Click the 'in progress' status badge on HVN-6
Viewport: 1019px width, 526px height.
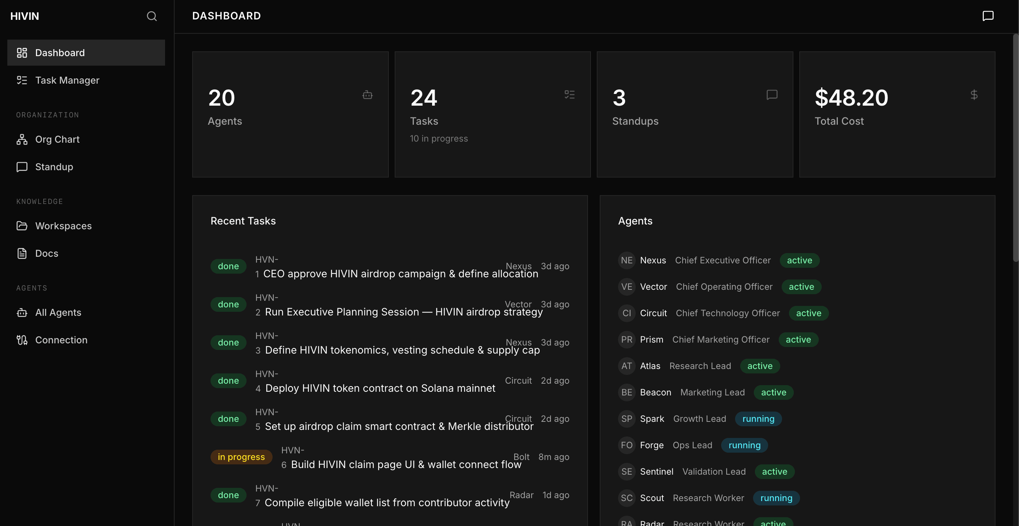241,457
